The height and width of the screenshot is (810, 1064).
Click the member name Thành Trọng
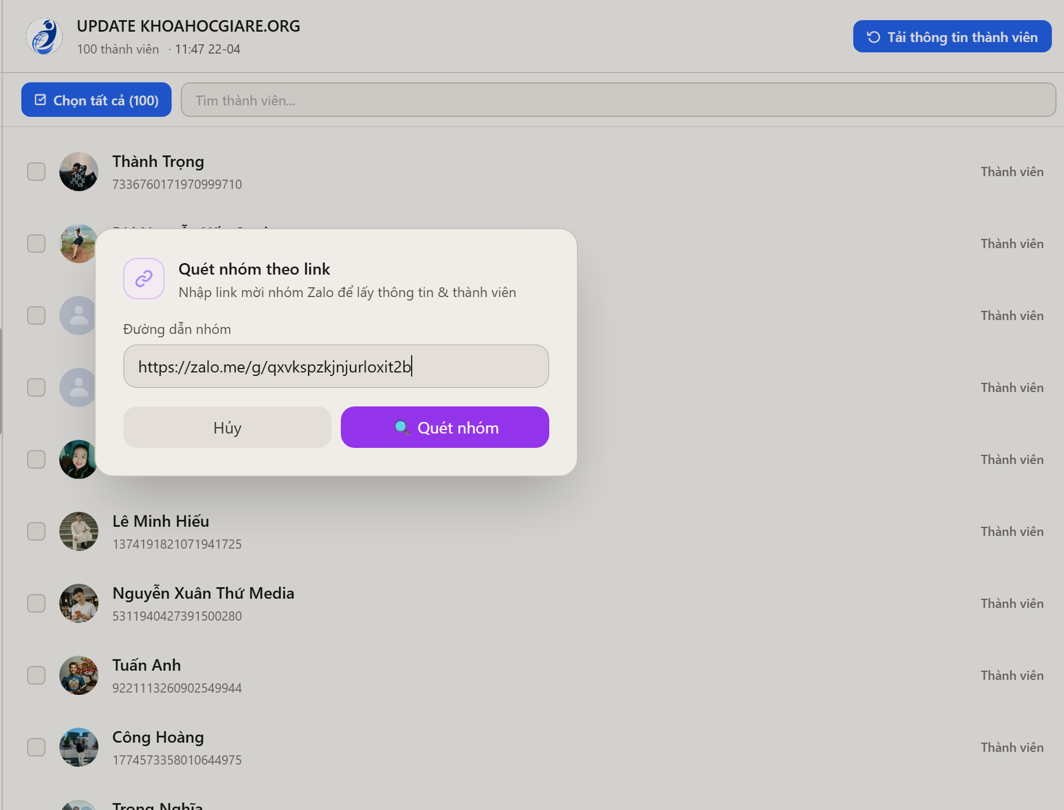[x=158, y=162]
